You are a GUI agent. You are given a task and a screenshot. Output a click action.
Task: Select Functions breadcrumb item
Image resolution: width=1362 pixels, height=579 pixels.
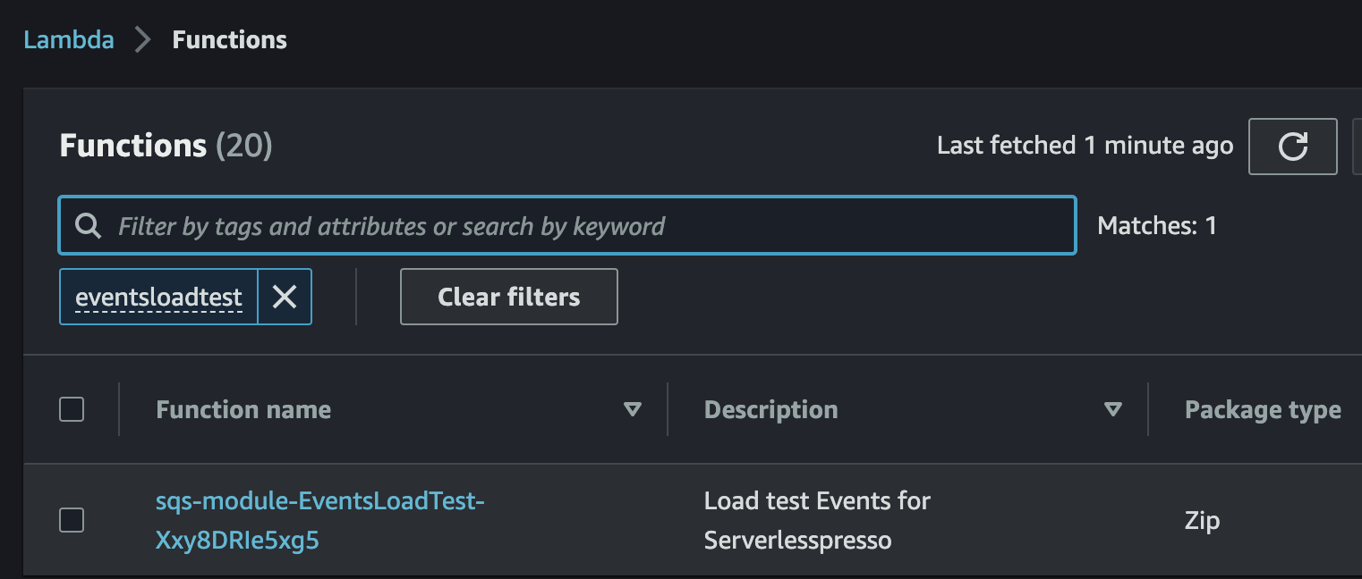tap(230, 40)
